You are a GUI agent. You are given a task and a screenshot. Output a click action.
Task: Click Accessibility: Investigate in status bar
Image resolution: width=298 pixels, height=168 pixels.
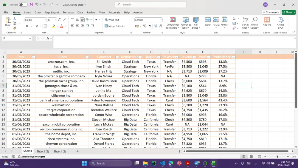31,157
